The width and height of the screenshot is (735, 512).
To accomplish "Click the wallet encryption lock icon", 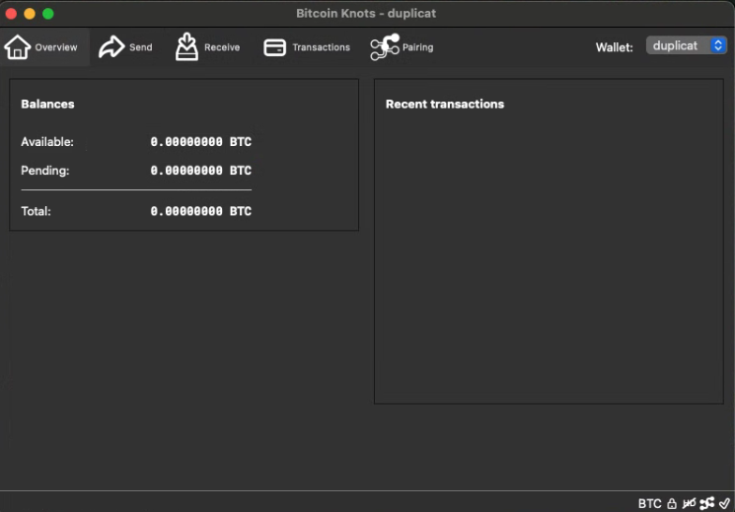I will coord(672,503).
